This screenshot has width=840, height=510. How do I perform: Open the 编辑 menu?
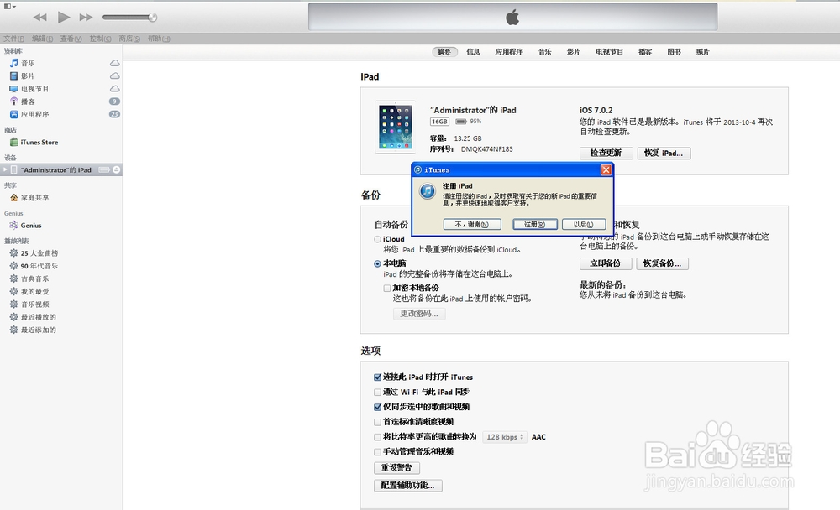(x=42, y=39)
